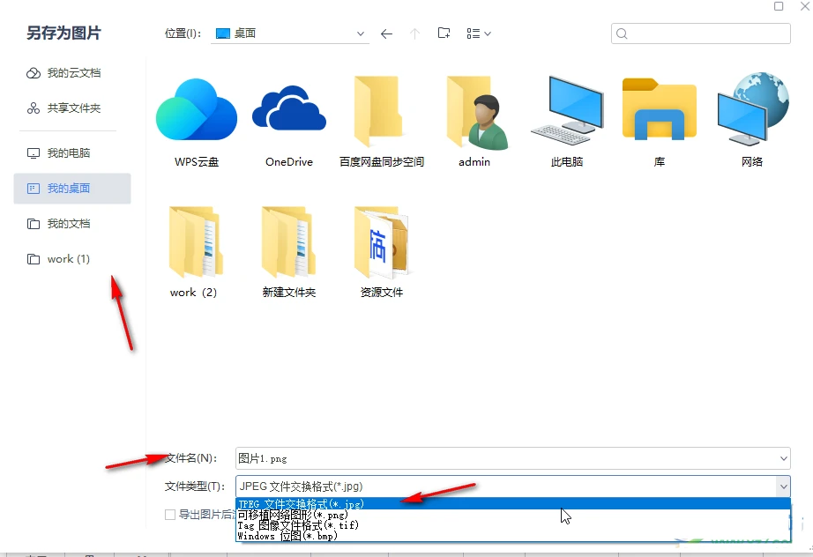Select 我的桌面 in the sidebar
Viewport: 813px width, 557px height.
pyautogui.click(x=72, y=189)
